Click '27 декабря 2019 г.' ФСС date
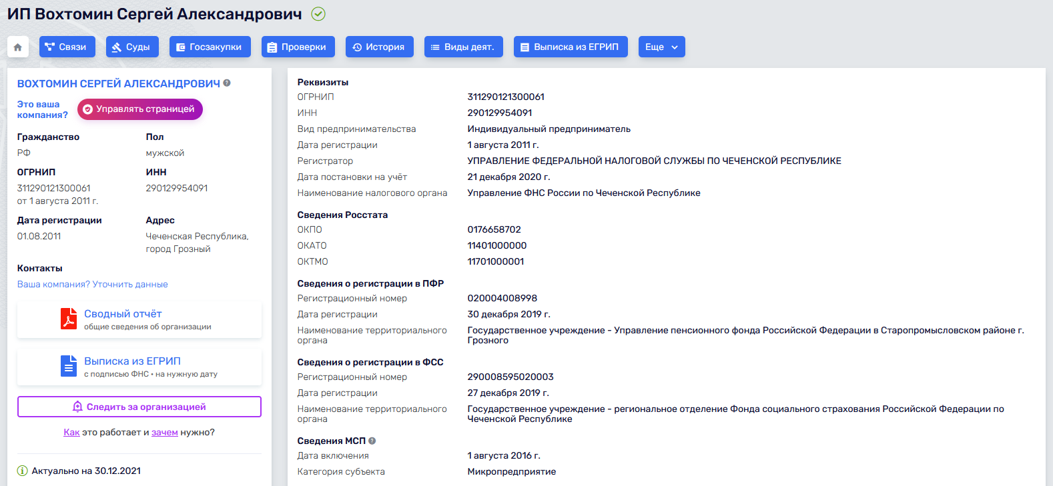Viewport: 1053px width, 486px height. (x=508, y=393)
